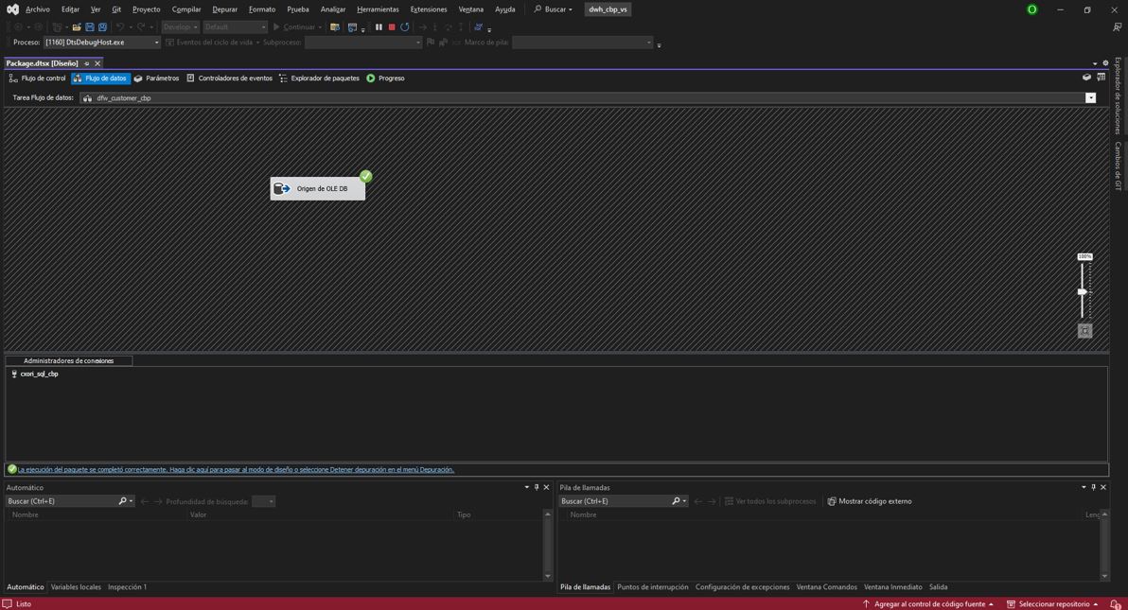Click the Visual Studio logo icon
The height and width of the screenshot is (610, 1128).
coord(12,9)
